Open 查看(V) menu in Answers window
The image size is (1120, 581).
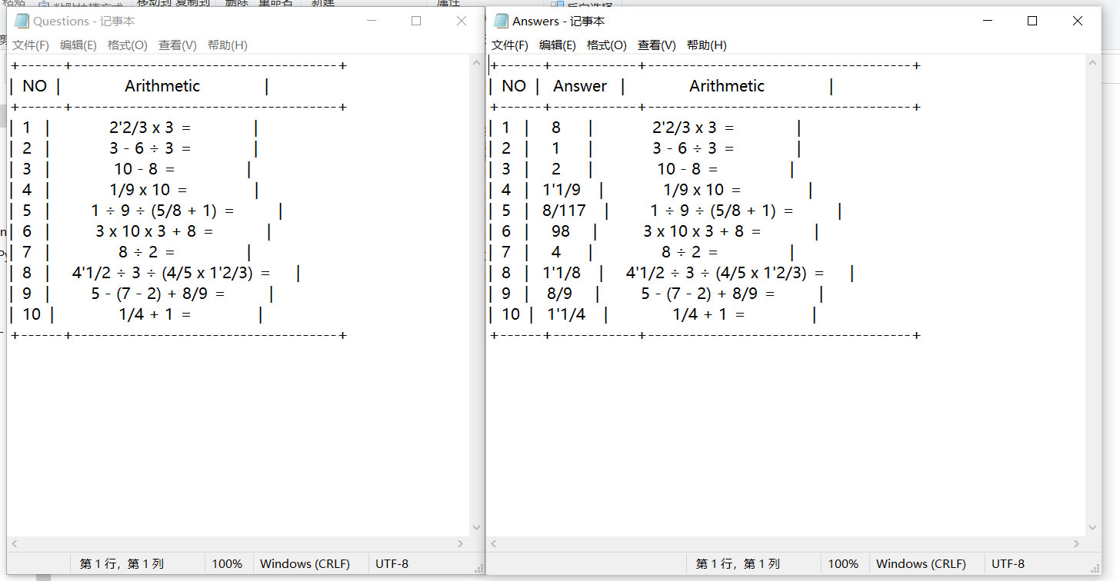click(657, 45)
